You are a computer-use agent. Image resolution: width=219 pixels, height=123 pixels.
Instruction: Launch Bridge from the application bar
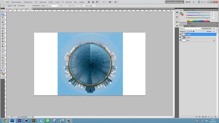(x=89, y=2)
